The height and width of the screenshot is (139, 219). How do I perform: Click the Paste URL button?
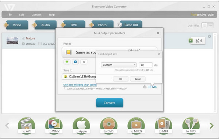130,24
